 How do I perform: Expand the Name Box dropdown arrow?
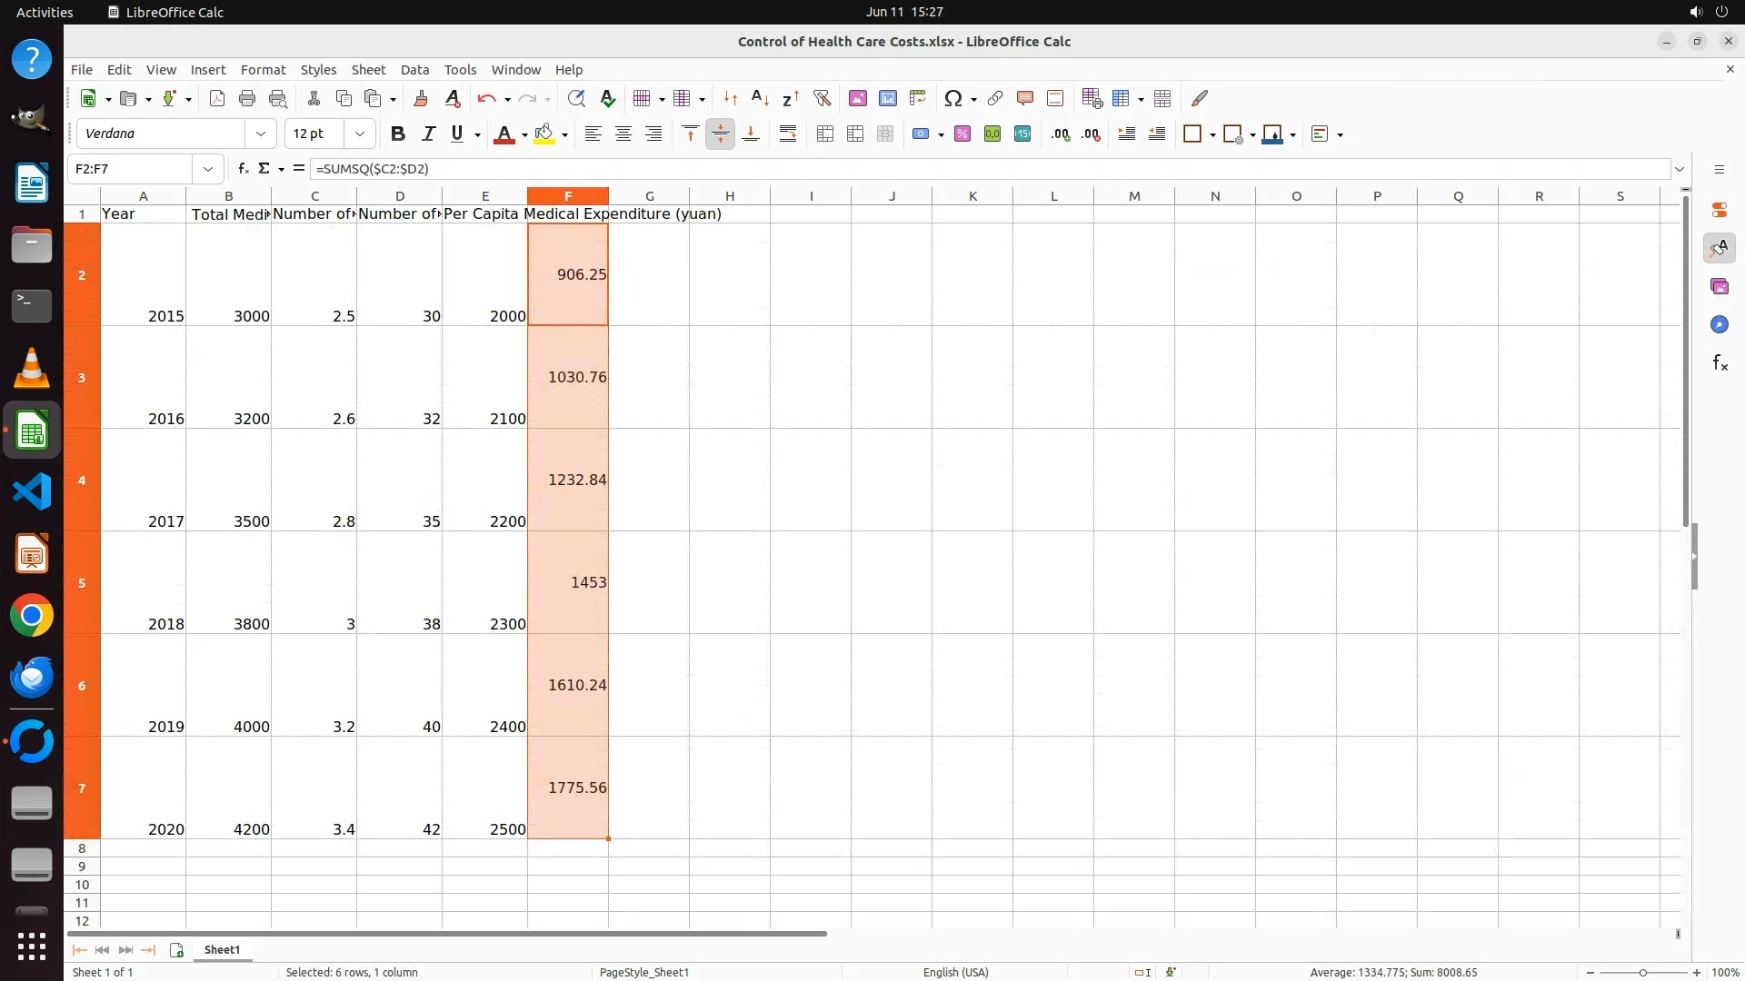208,169
